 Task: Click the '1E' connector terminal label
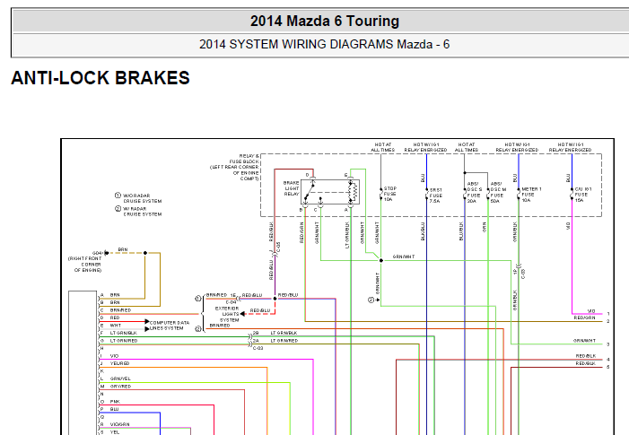tap(233, 295)
